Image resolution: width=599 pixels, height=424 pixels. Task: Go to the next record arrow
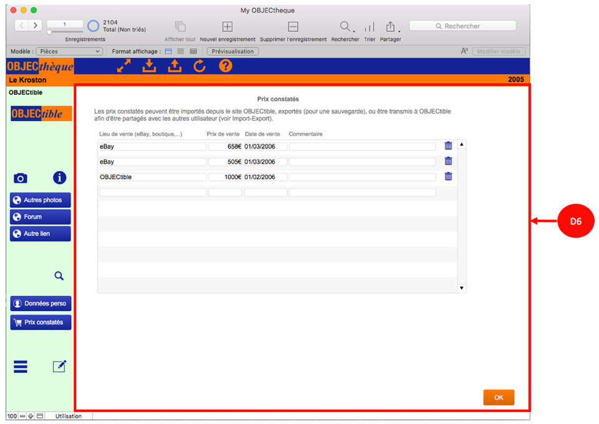click(35, 26)
